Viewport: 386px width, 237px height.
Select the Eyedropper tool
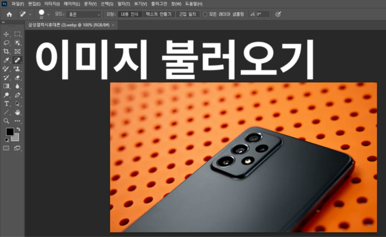coord(6,60)
